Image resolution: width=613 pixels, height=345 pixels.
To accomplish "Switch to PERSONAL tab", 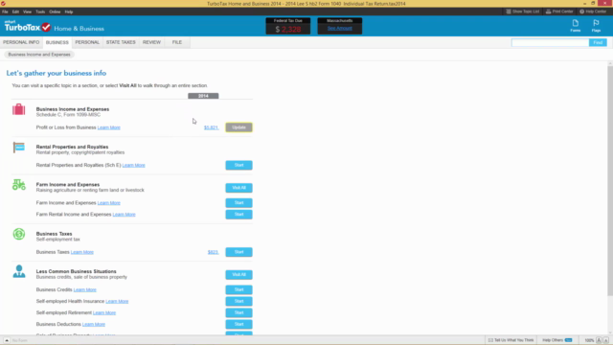I will point(87,42).
